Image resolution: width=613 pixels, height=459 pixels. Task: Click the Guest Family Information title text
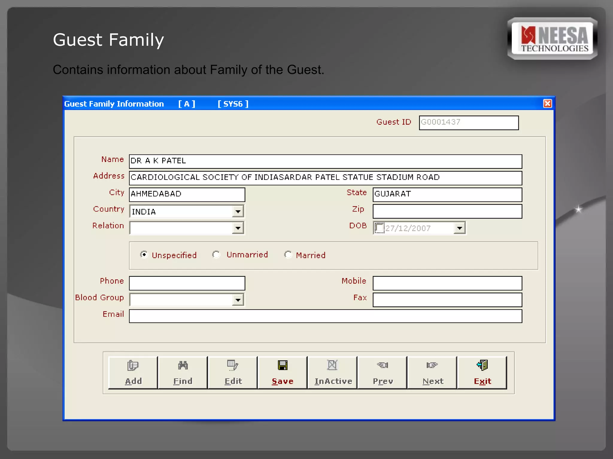pos(114,104)
